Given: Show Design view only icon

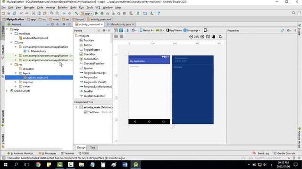Looking at the screenshot, I should coord(116,31).
